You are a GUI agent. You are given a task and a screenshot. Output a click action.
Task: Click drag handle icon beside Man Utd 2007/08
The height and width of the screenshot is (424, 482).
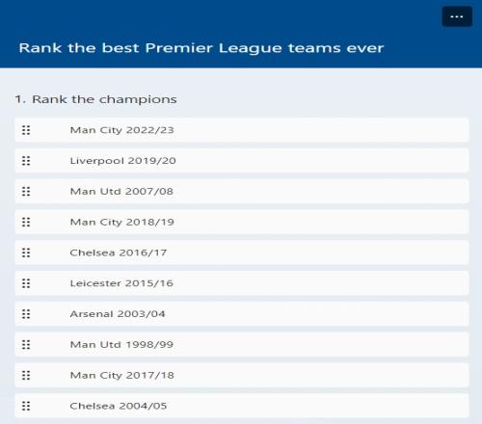tap(26, 192)
